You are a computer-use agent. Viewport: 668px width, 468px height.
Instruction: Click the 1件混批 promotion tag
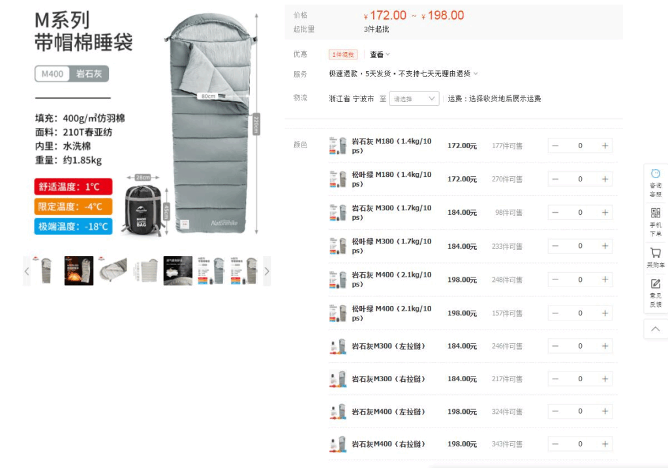[x=342, y=55]
